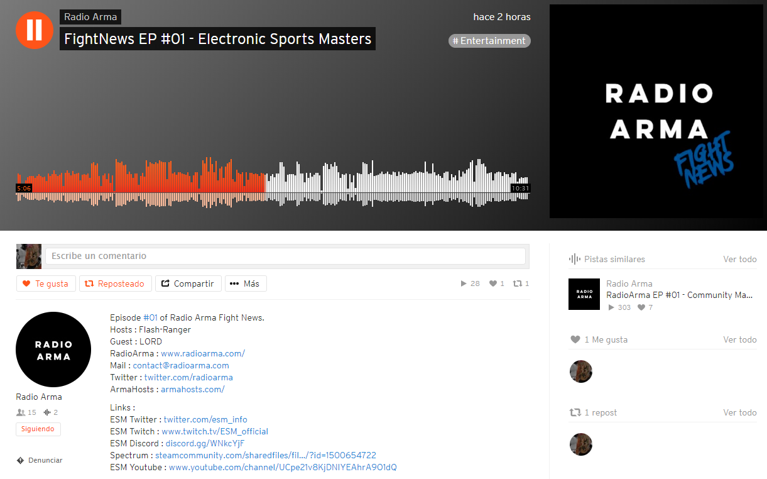Open the Spectrum steamcommunity link

point(266,455)
